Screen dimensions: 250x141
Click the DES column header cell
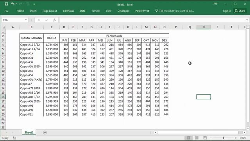(164, 40)
